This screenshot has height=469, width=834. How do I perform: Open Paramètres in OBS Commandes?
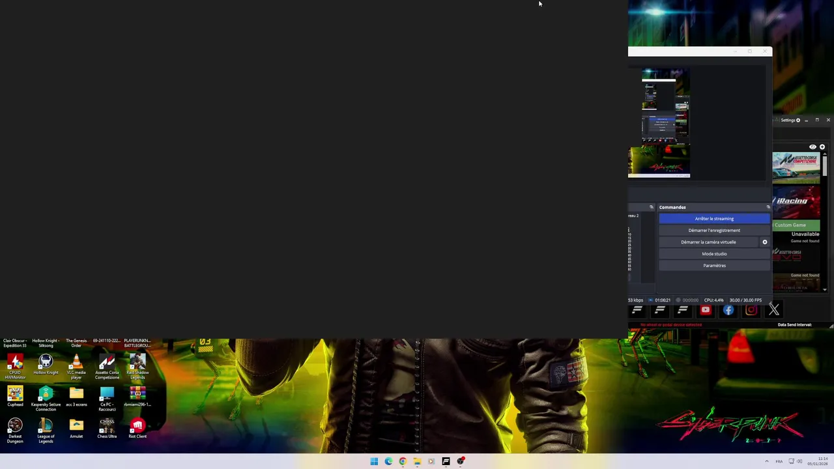(714, 266)
